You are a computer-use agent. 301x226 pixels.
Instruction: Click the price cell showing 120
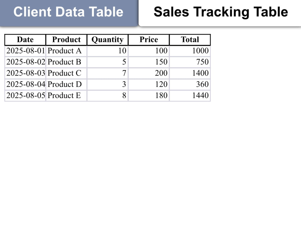point(149,84)
